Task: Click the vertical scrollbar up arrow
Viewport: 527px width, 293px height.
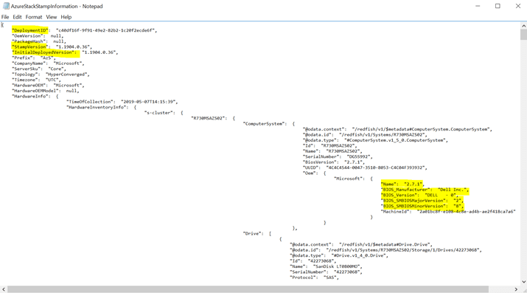Action: pos(523,26)
